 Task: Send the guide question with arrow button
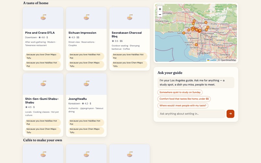(230, 114)
